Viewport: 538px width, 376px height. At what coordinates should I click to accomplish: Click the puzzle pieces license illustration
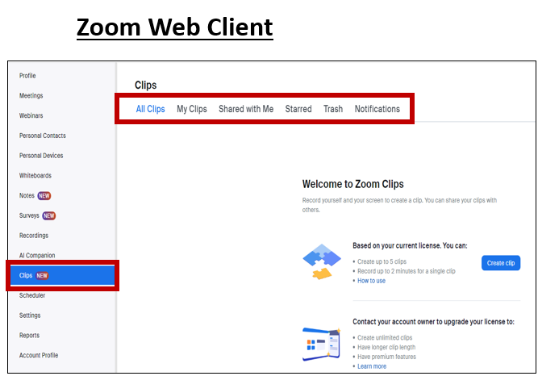pos(322,261)
